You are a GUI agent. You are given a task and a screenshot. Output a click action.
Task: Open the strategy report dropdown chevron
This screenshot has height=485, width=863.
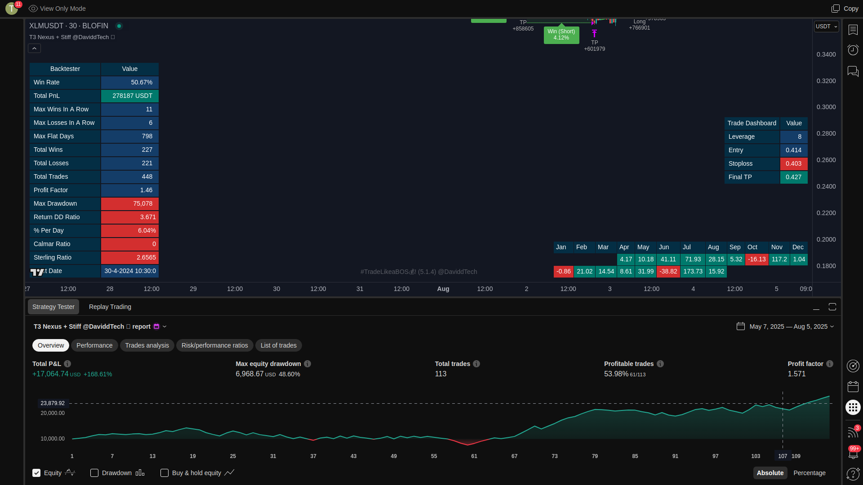point(165,326)
